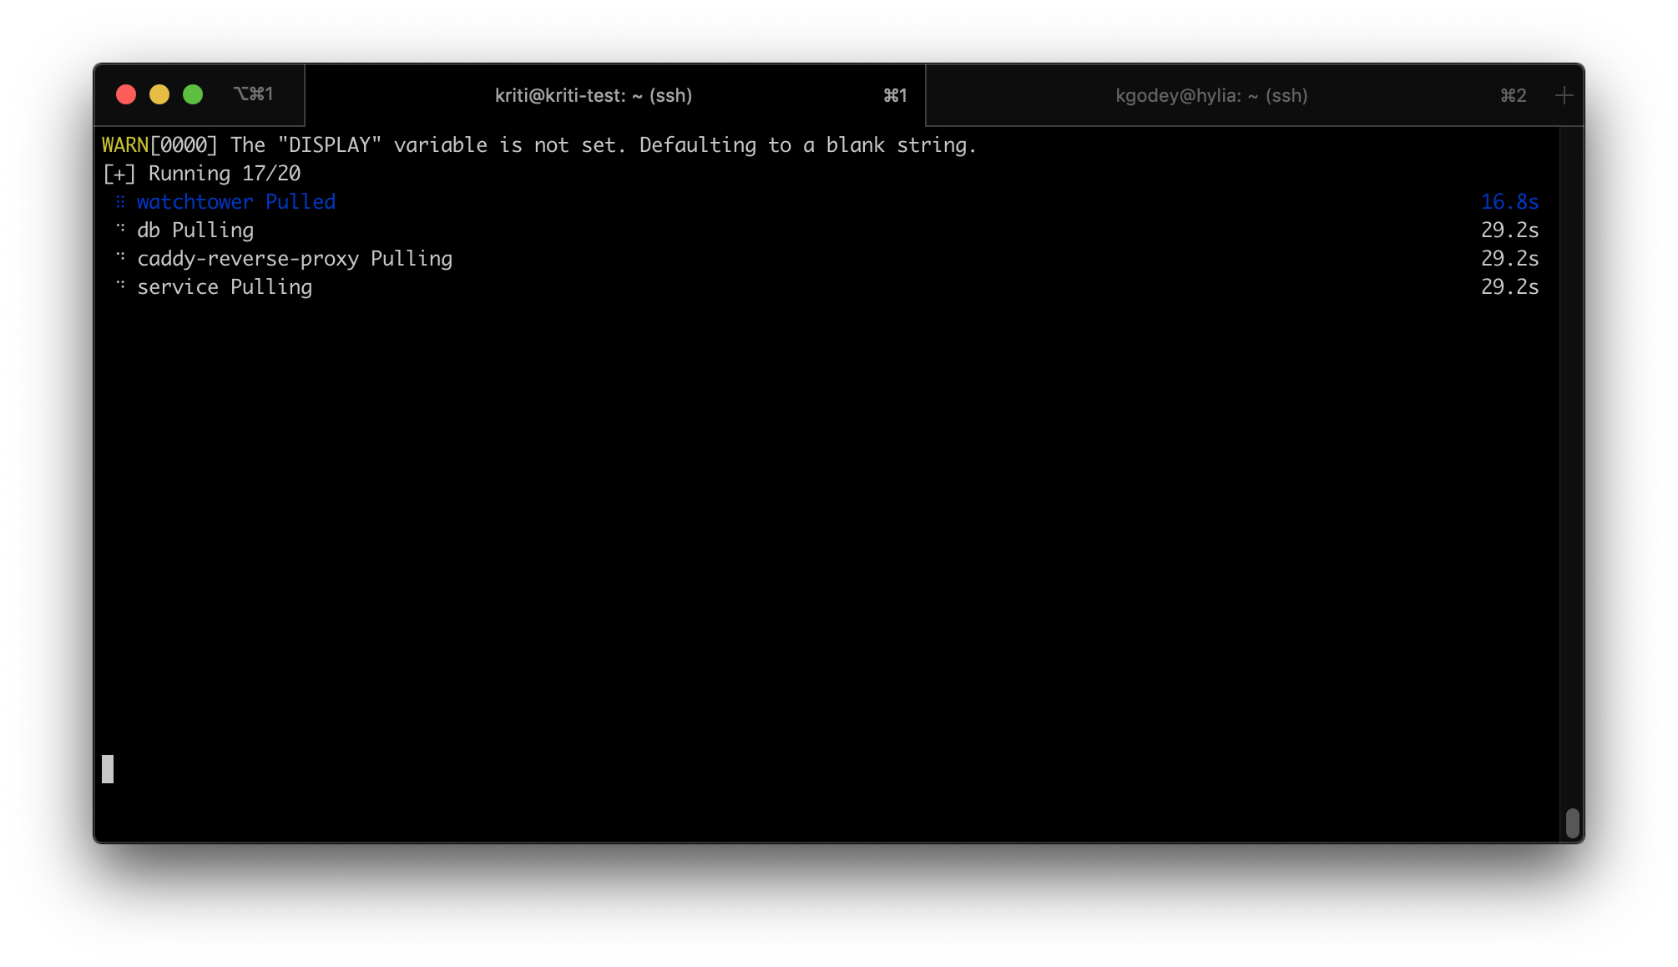Image resolution: width=1678 pixels, height=967 pixels.
Task: Click the 16.8s watchtower time value
Action: click(1509, 201)
